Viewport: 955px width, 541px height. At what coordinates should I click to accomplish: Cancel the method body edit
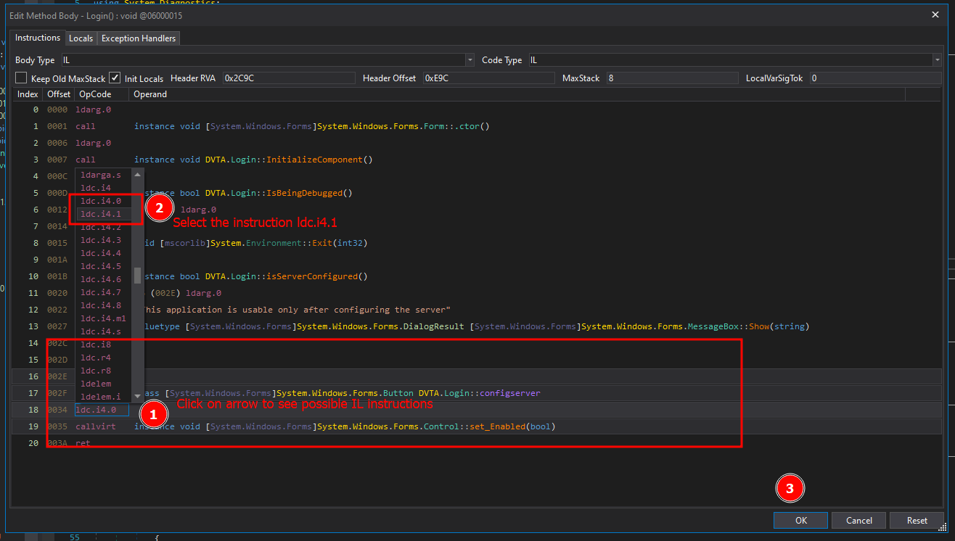pos(858,520)
